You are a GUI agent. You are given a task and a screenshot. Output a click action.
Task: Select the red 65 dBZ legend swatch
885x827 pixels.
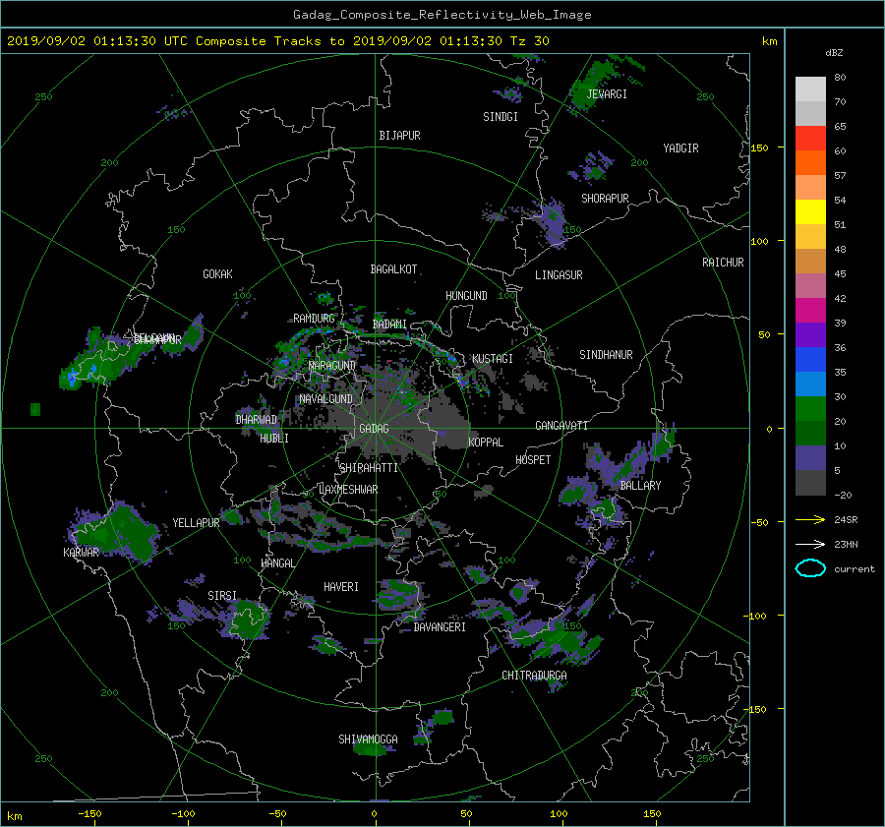810,139
